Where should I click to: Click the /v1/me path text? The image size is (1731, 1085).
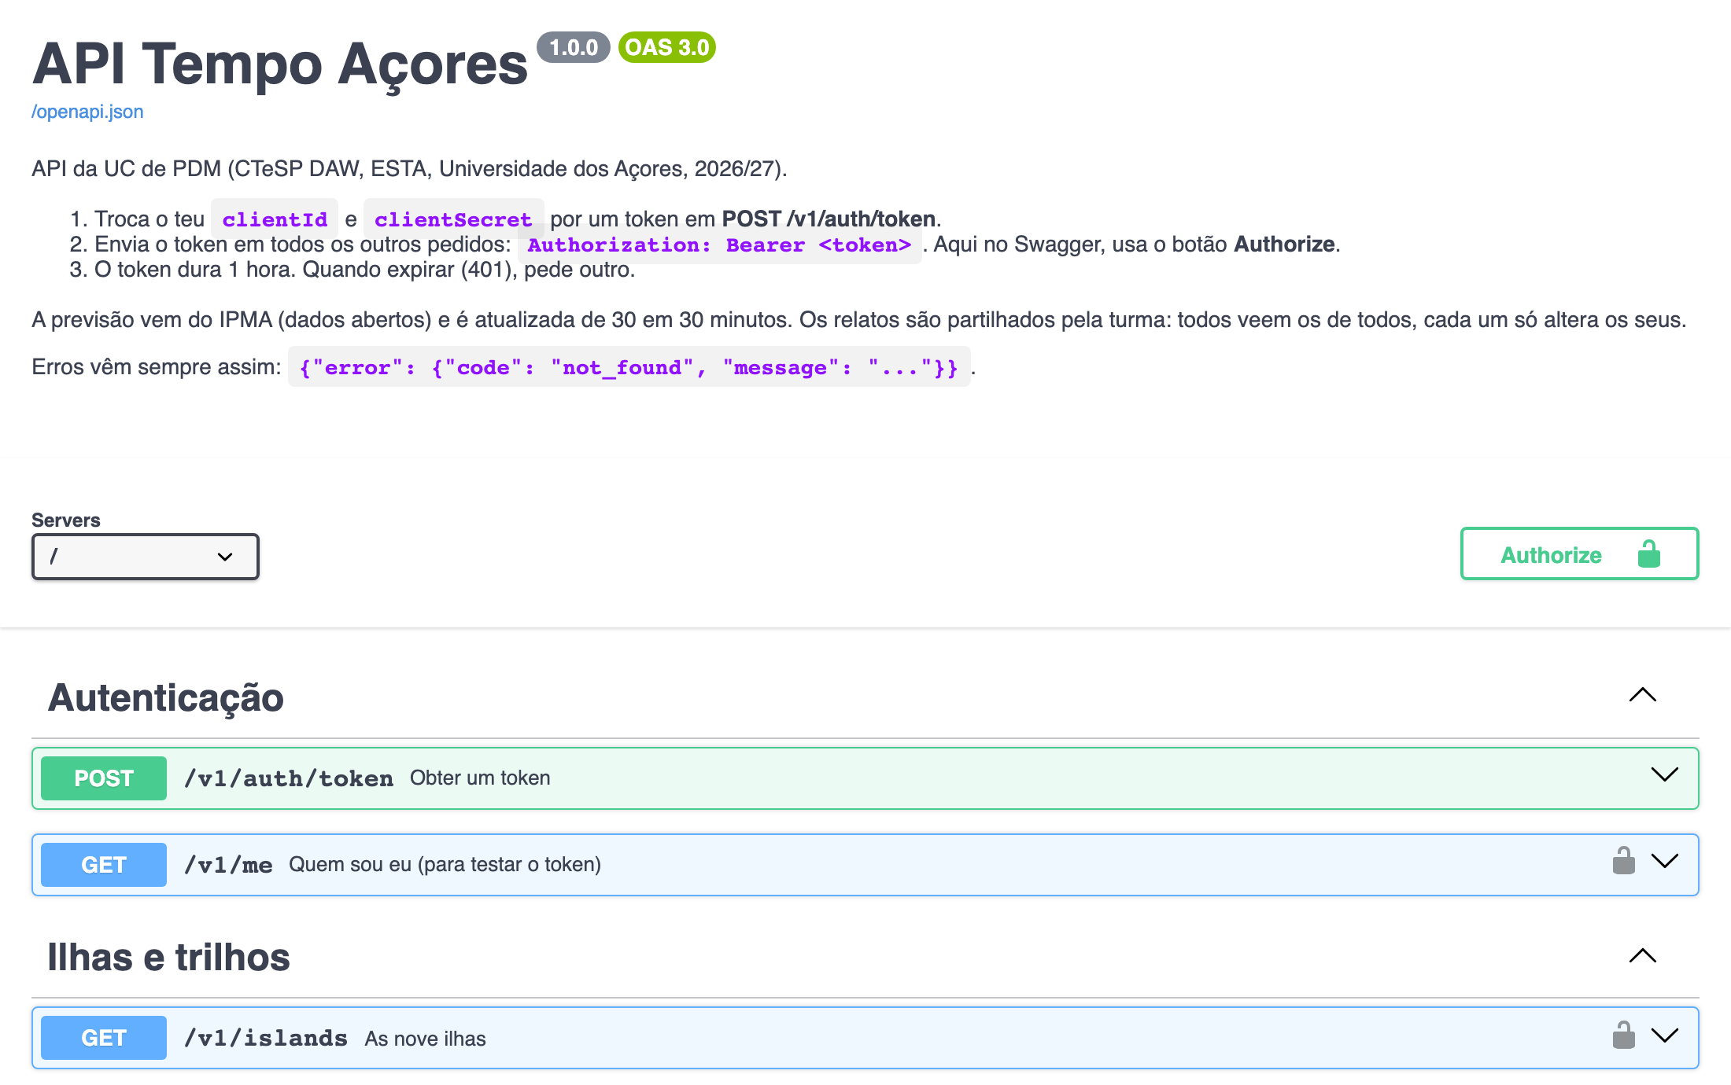pyautogui.click(x=228, y=865)
